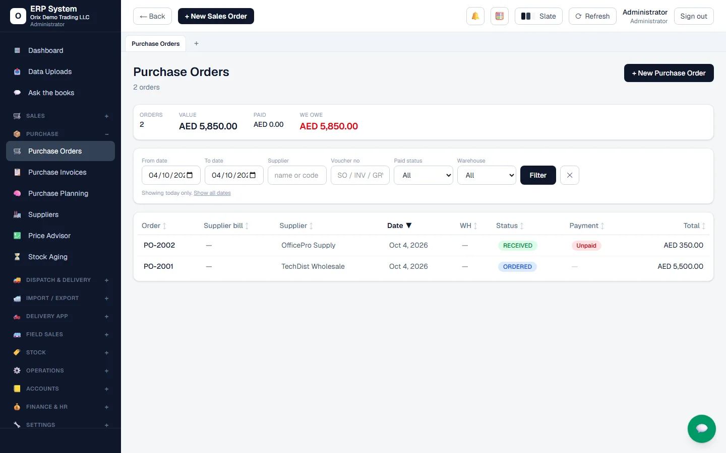Collapse the Purchase sidebar section

60,134
